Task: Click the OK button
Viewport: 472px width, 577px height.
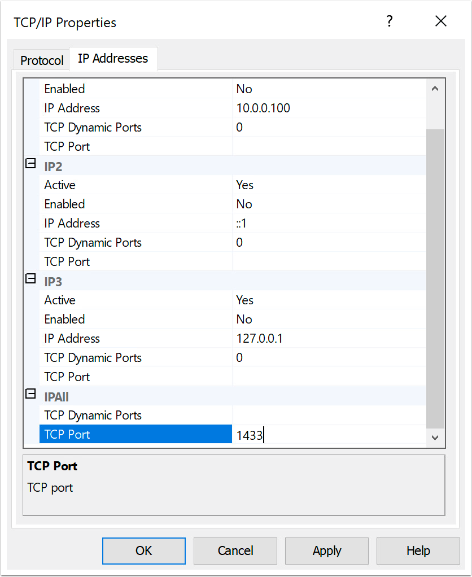Action: pyautogui.click(x=143, y=550)
